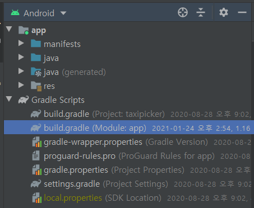Click elephant icon of build.gradle (Project: taxipicker)
254x208 pixels.
pos(36,114)
